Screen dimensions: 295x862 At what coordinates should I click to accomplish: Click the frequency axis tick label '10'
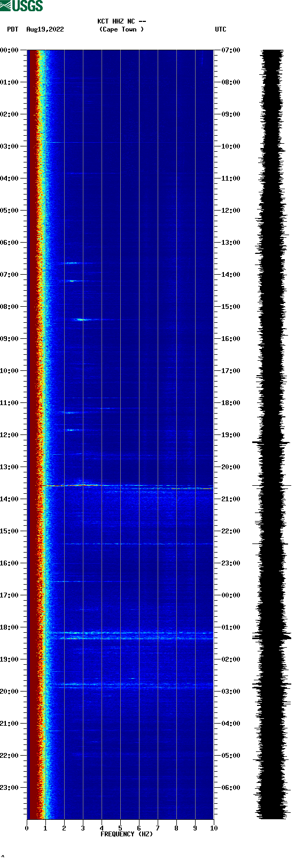214,828
